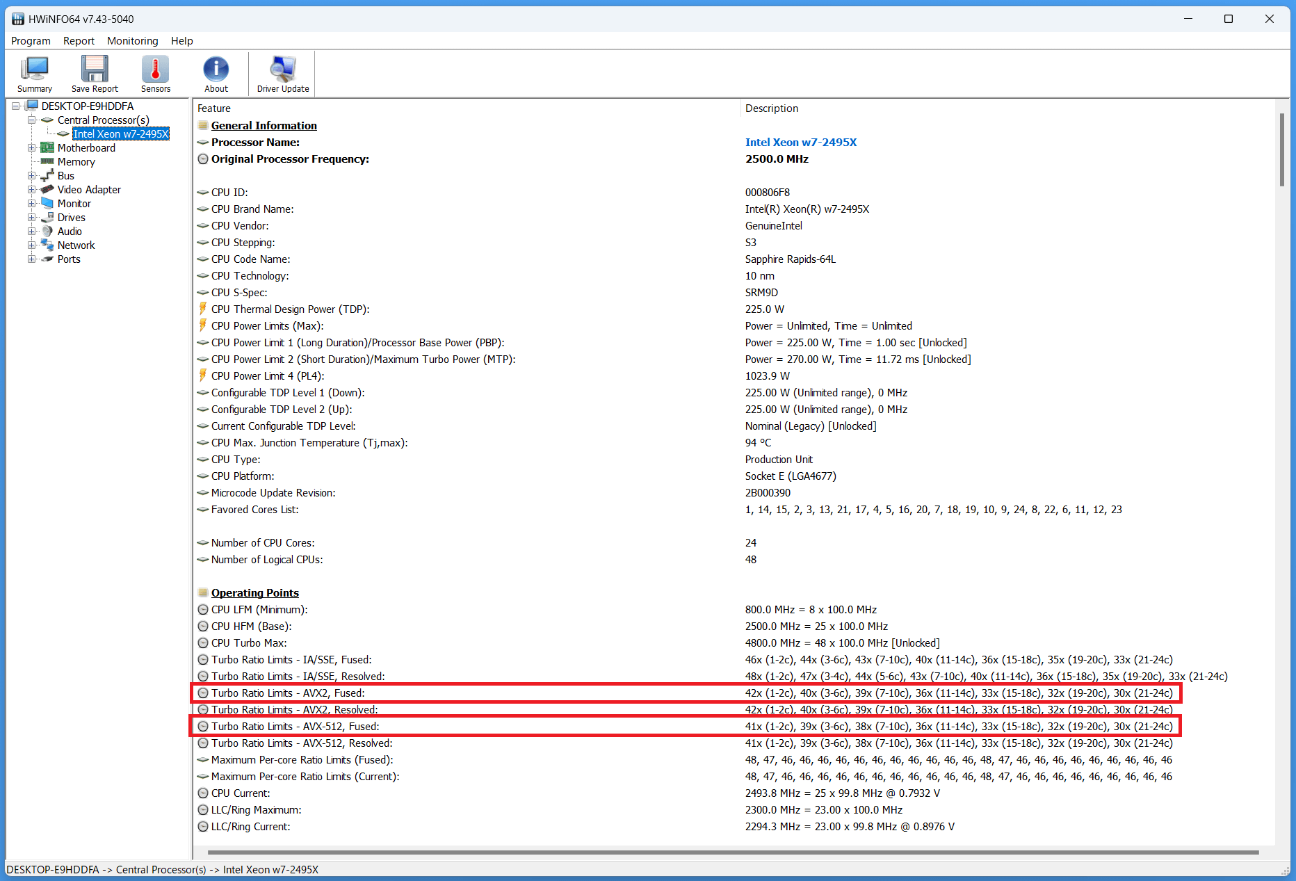Select the CPU Current frequency row
The width and height of the screenshot is (1296, 881).
[734, 793]
